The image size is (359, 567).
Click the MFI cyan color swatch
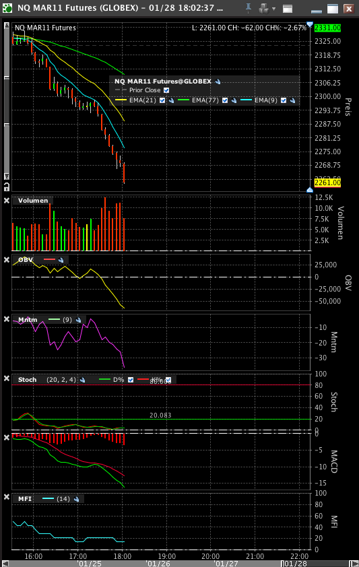[x=48, y=499]
